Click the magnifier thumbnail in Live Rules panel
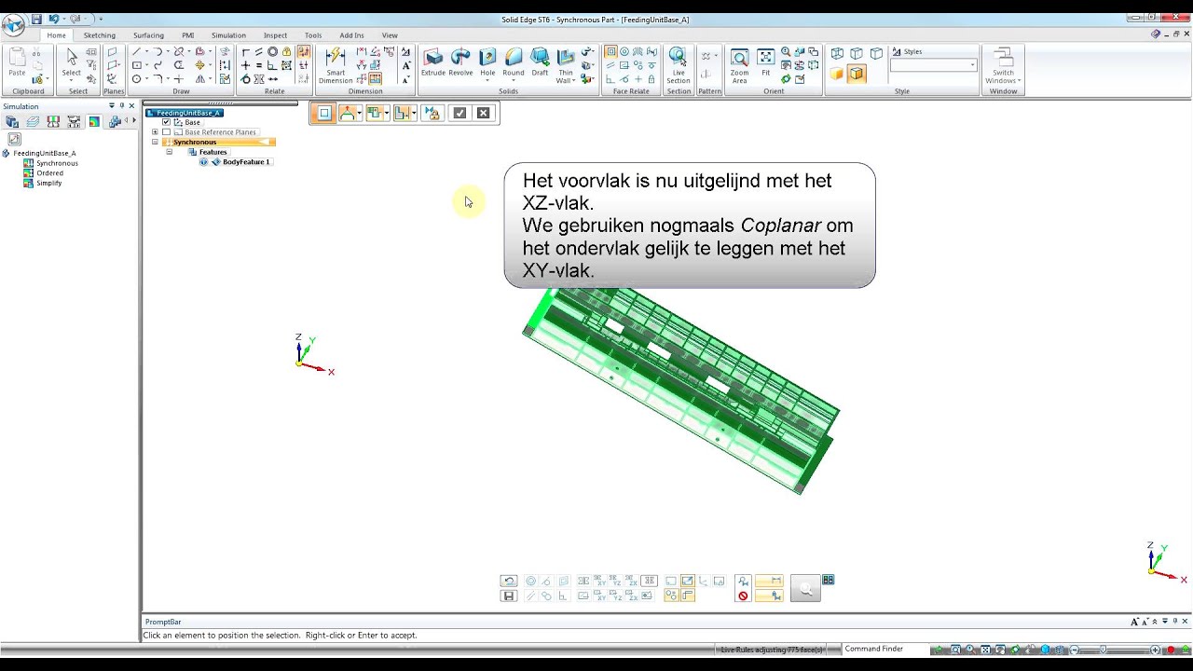Viewport: 1193px width, 671px height. coord(805,588)
